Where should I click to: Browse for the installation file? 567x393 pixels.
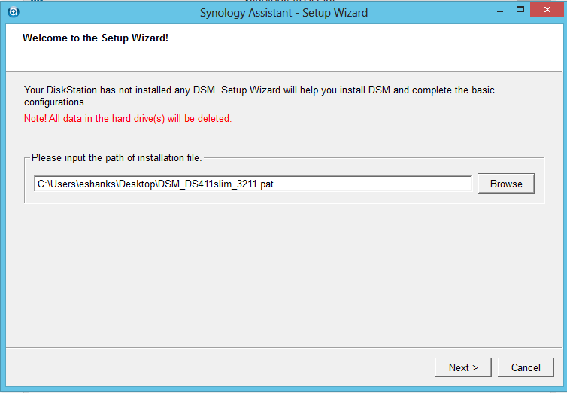click(506, 184)
